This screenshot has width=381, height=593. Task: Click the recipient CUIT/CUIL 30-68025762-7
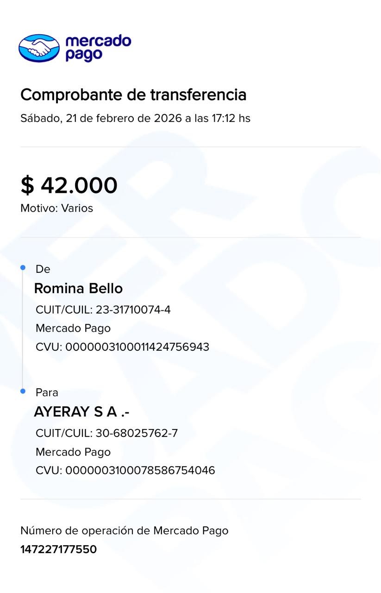[x=106, y=433]
